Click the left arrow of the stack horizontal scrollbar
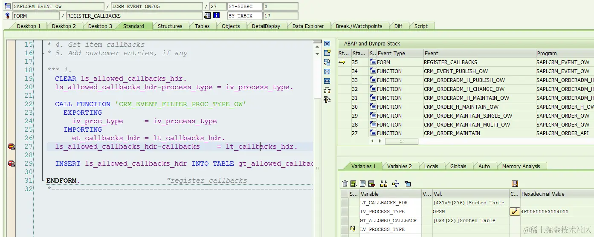The width and height of the screenshot is (594, 237). tap(373, 141)
